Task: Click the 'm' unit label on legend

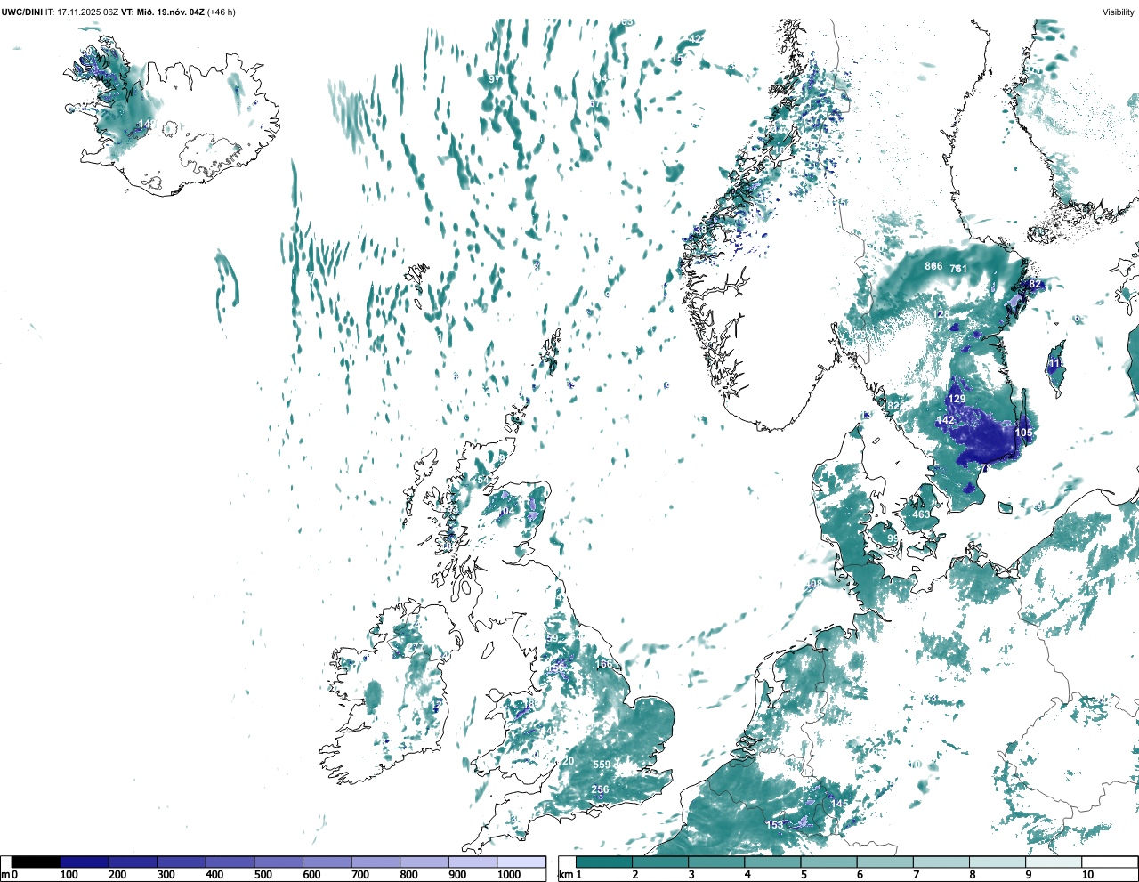Action: pyautogui.click(x=4, y=874)
